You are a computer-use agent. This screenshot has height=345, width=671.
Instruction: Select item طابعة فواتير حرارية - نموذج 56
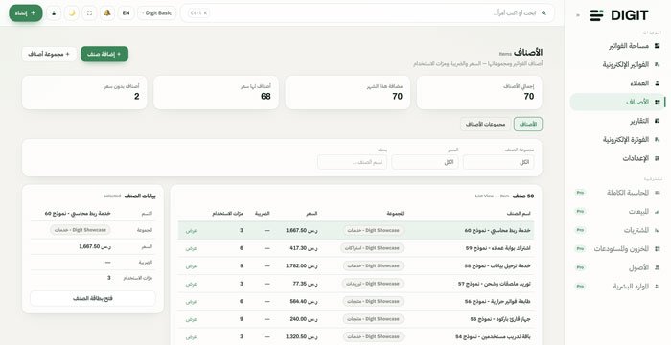pos(497,301)
